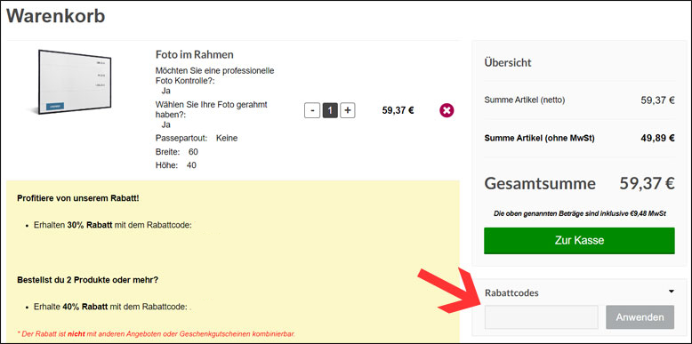This screenshot has width=692, height=344.
Task: Open the Rabattcodes section title
Action: point(511,292)
